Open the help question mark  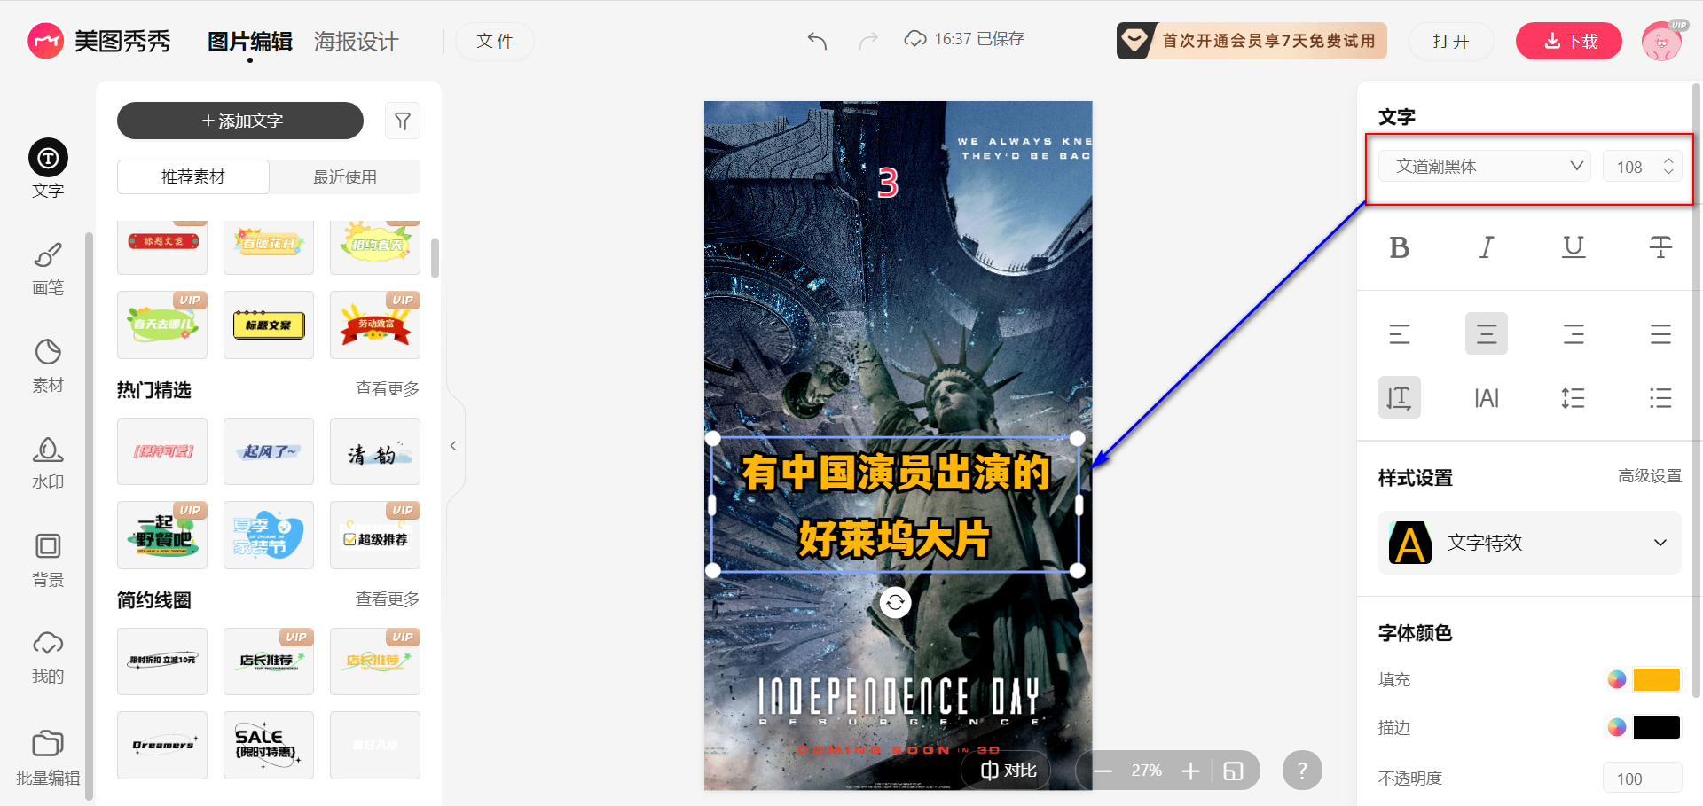coord(1302,771)
